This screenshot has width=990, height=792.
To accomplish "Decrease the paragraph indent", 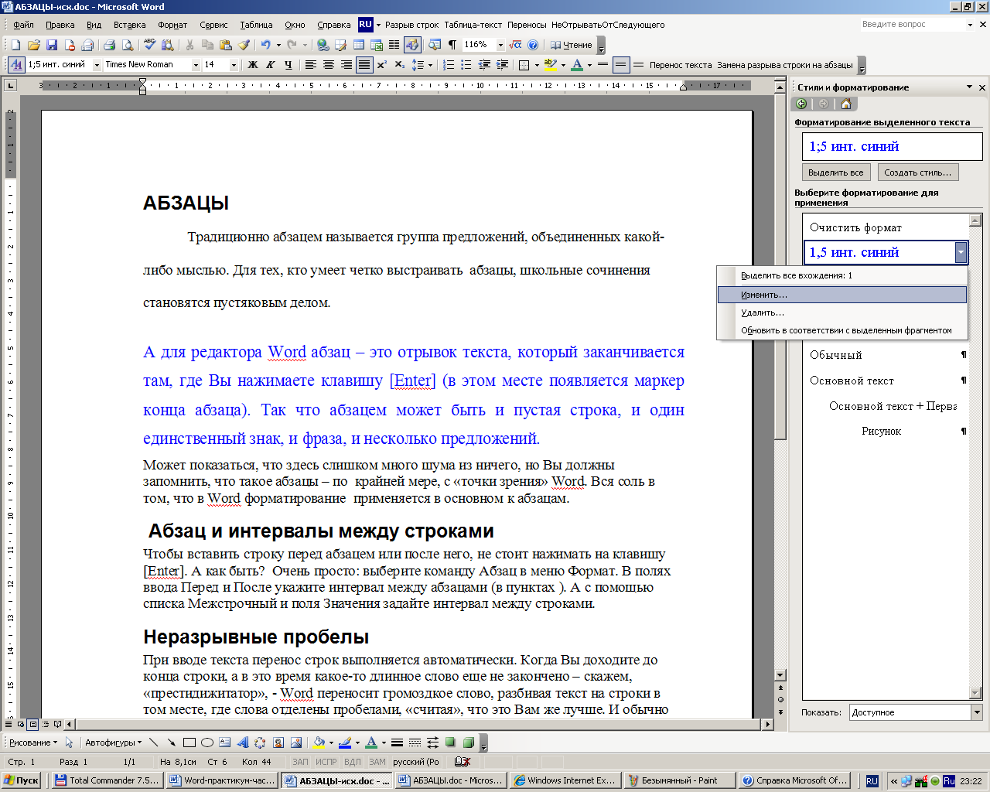I will (x=484, y=65).
